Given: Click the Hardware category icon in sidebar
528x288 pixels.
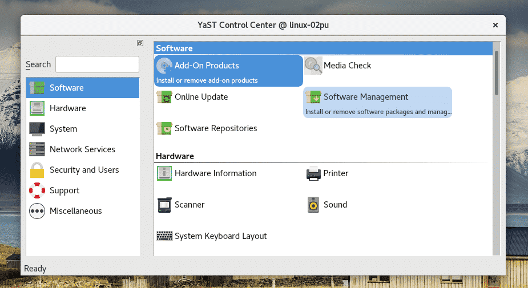Looking at the screenshot, I should pos(37,108).
